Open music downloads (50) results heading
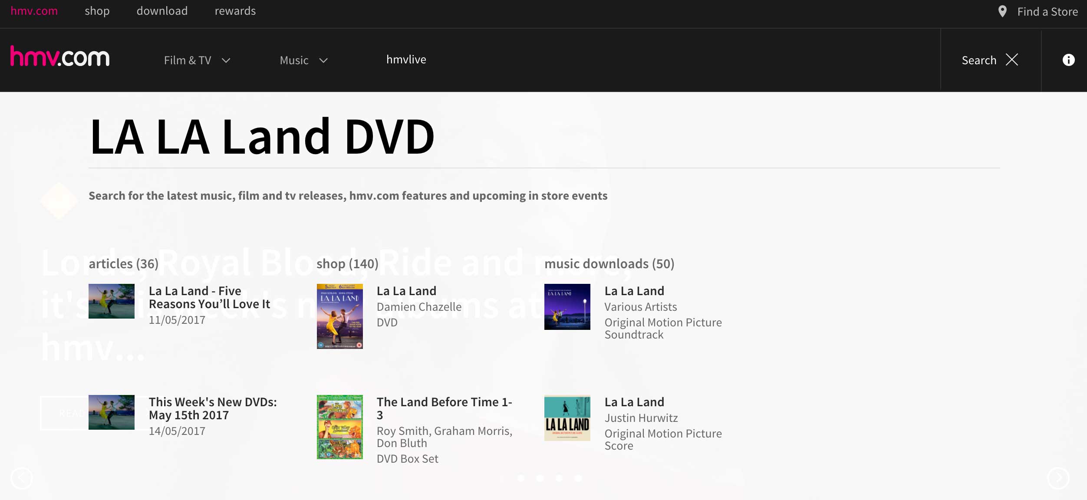 609,263
